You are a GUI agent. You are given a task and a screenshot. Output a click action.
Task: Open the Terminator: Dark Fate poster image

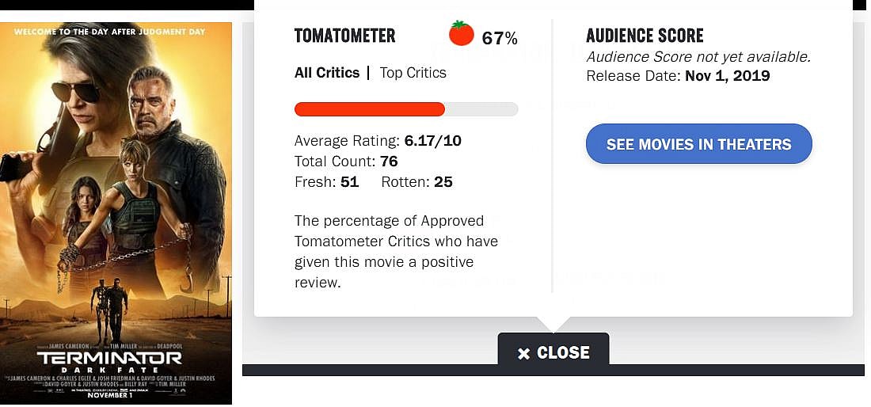[x=116, y=198]
